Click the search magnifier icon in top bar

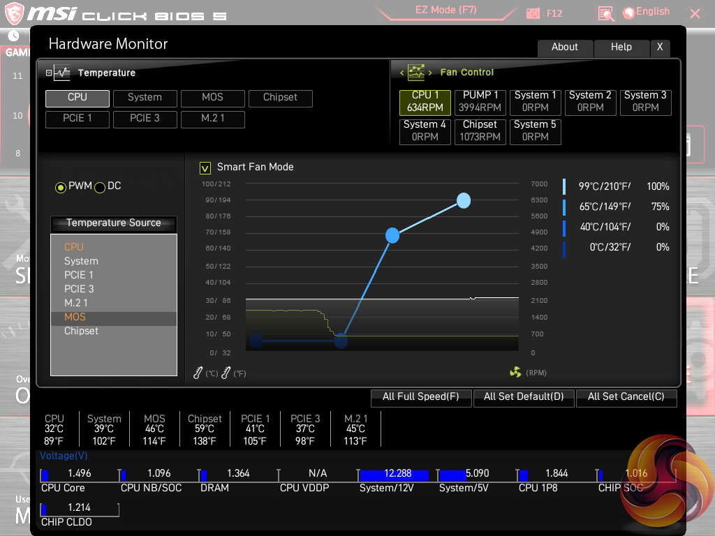pos(606,13)
